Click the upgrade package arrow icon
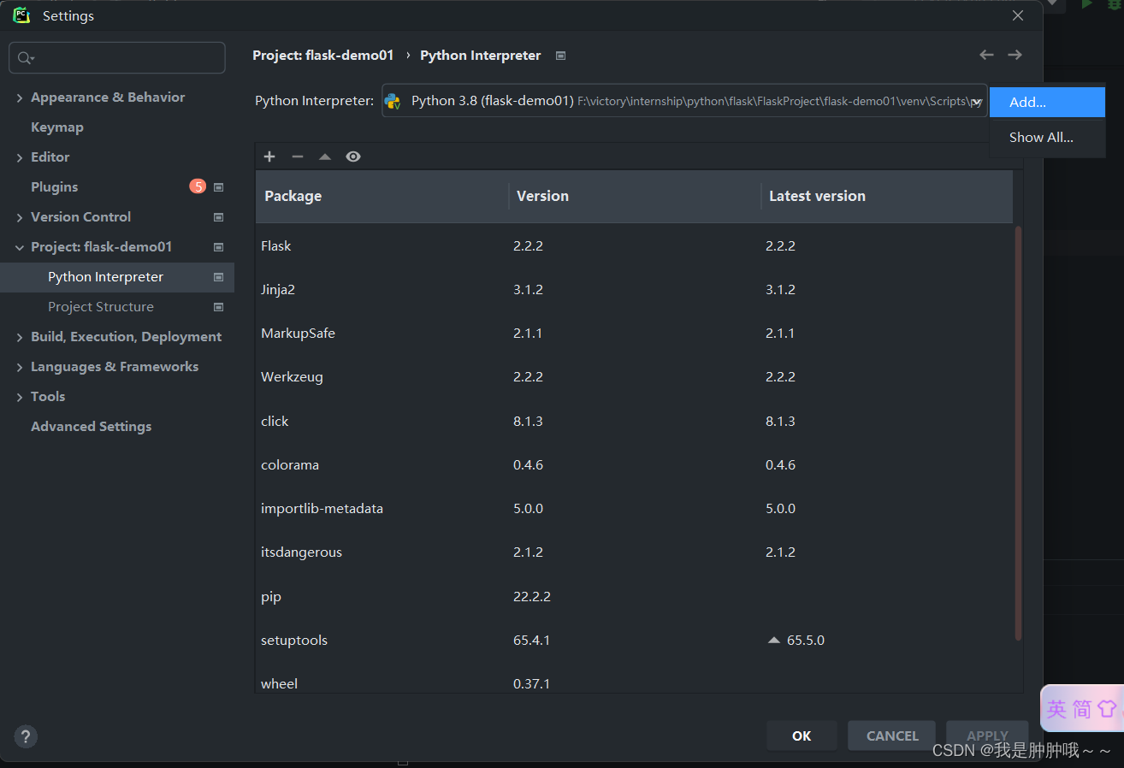The width and height of the screenshot is (1124, 768). click(x=325, y=157)
